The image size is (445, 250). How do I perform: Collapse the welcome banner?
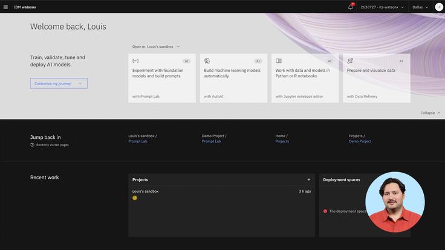pyautogui.click(x=430, y=113)
